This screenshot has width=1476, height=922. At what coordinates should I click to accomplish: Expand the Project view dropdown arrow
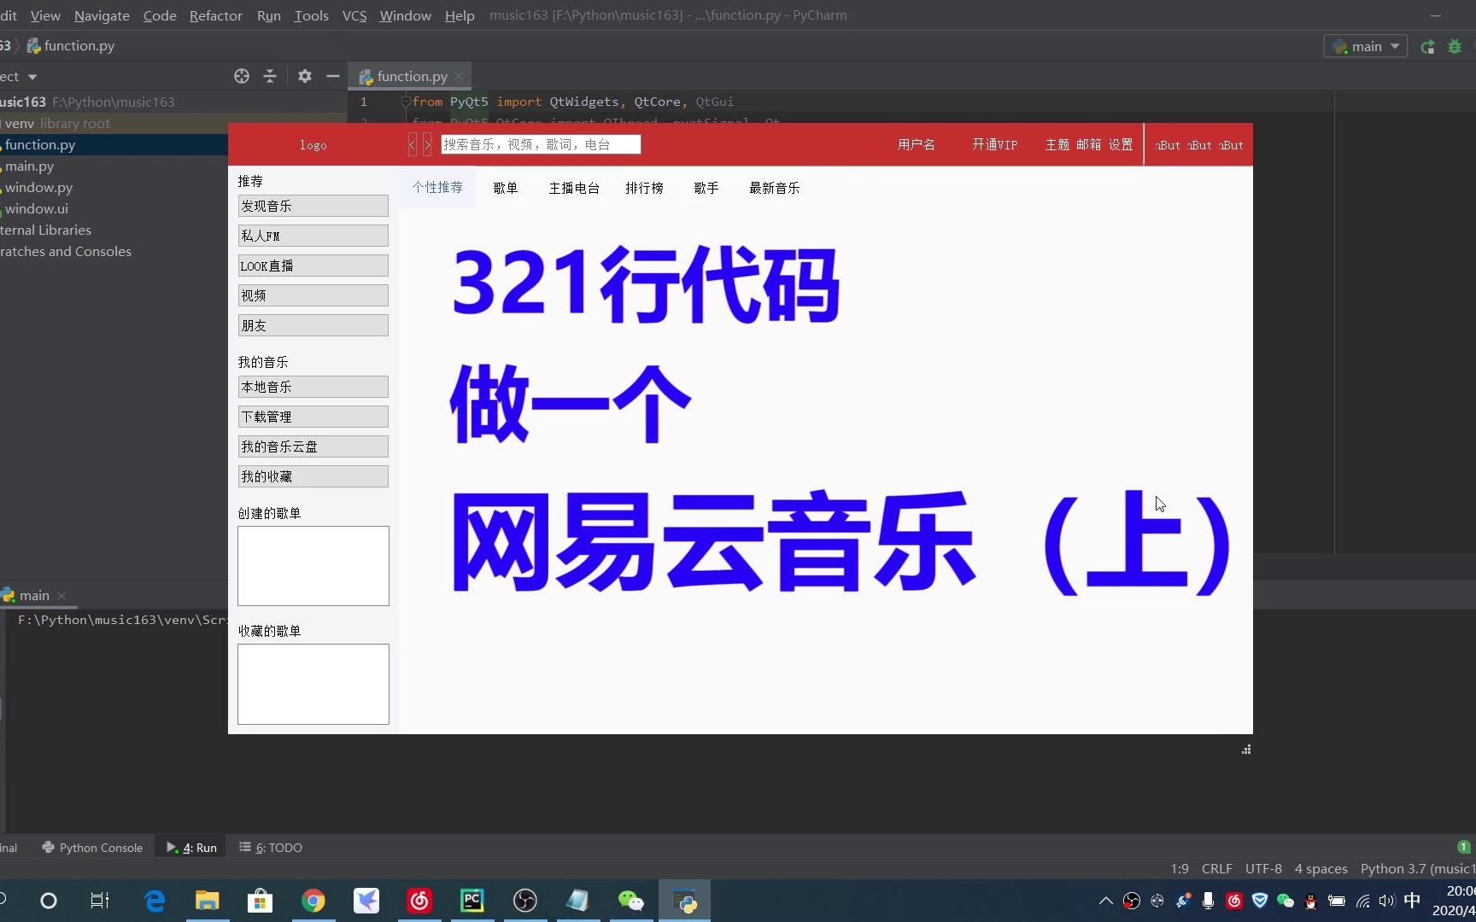coord(32,77)
